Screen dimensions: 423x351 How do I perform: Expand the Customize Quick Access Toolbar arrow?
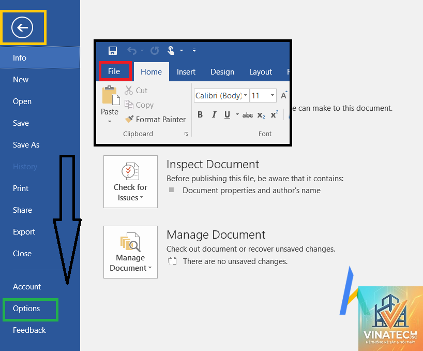point(194,50)
